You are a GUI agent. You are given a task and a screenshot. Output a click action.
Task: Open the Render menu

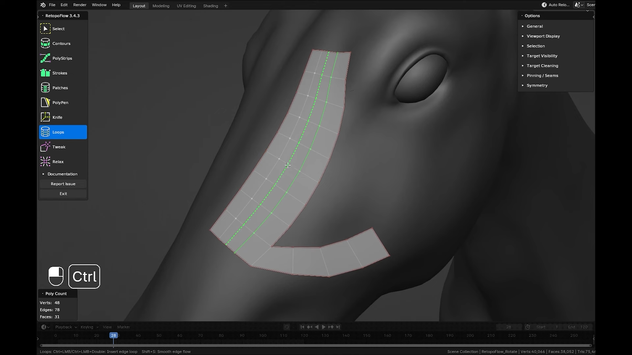(79, 5)
